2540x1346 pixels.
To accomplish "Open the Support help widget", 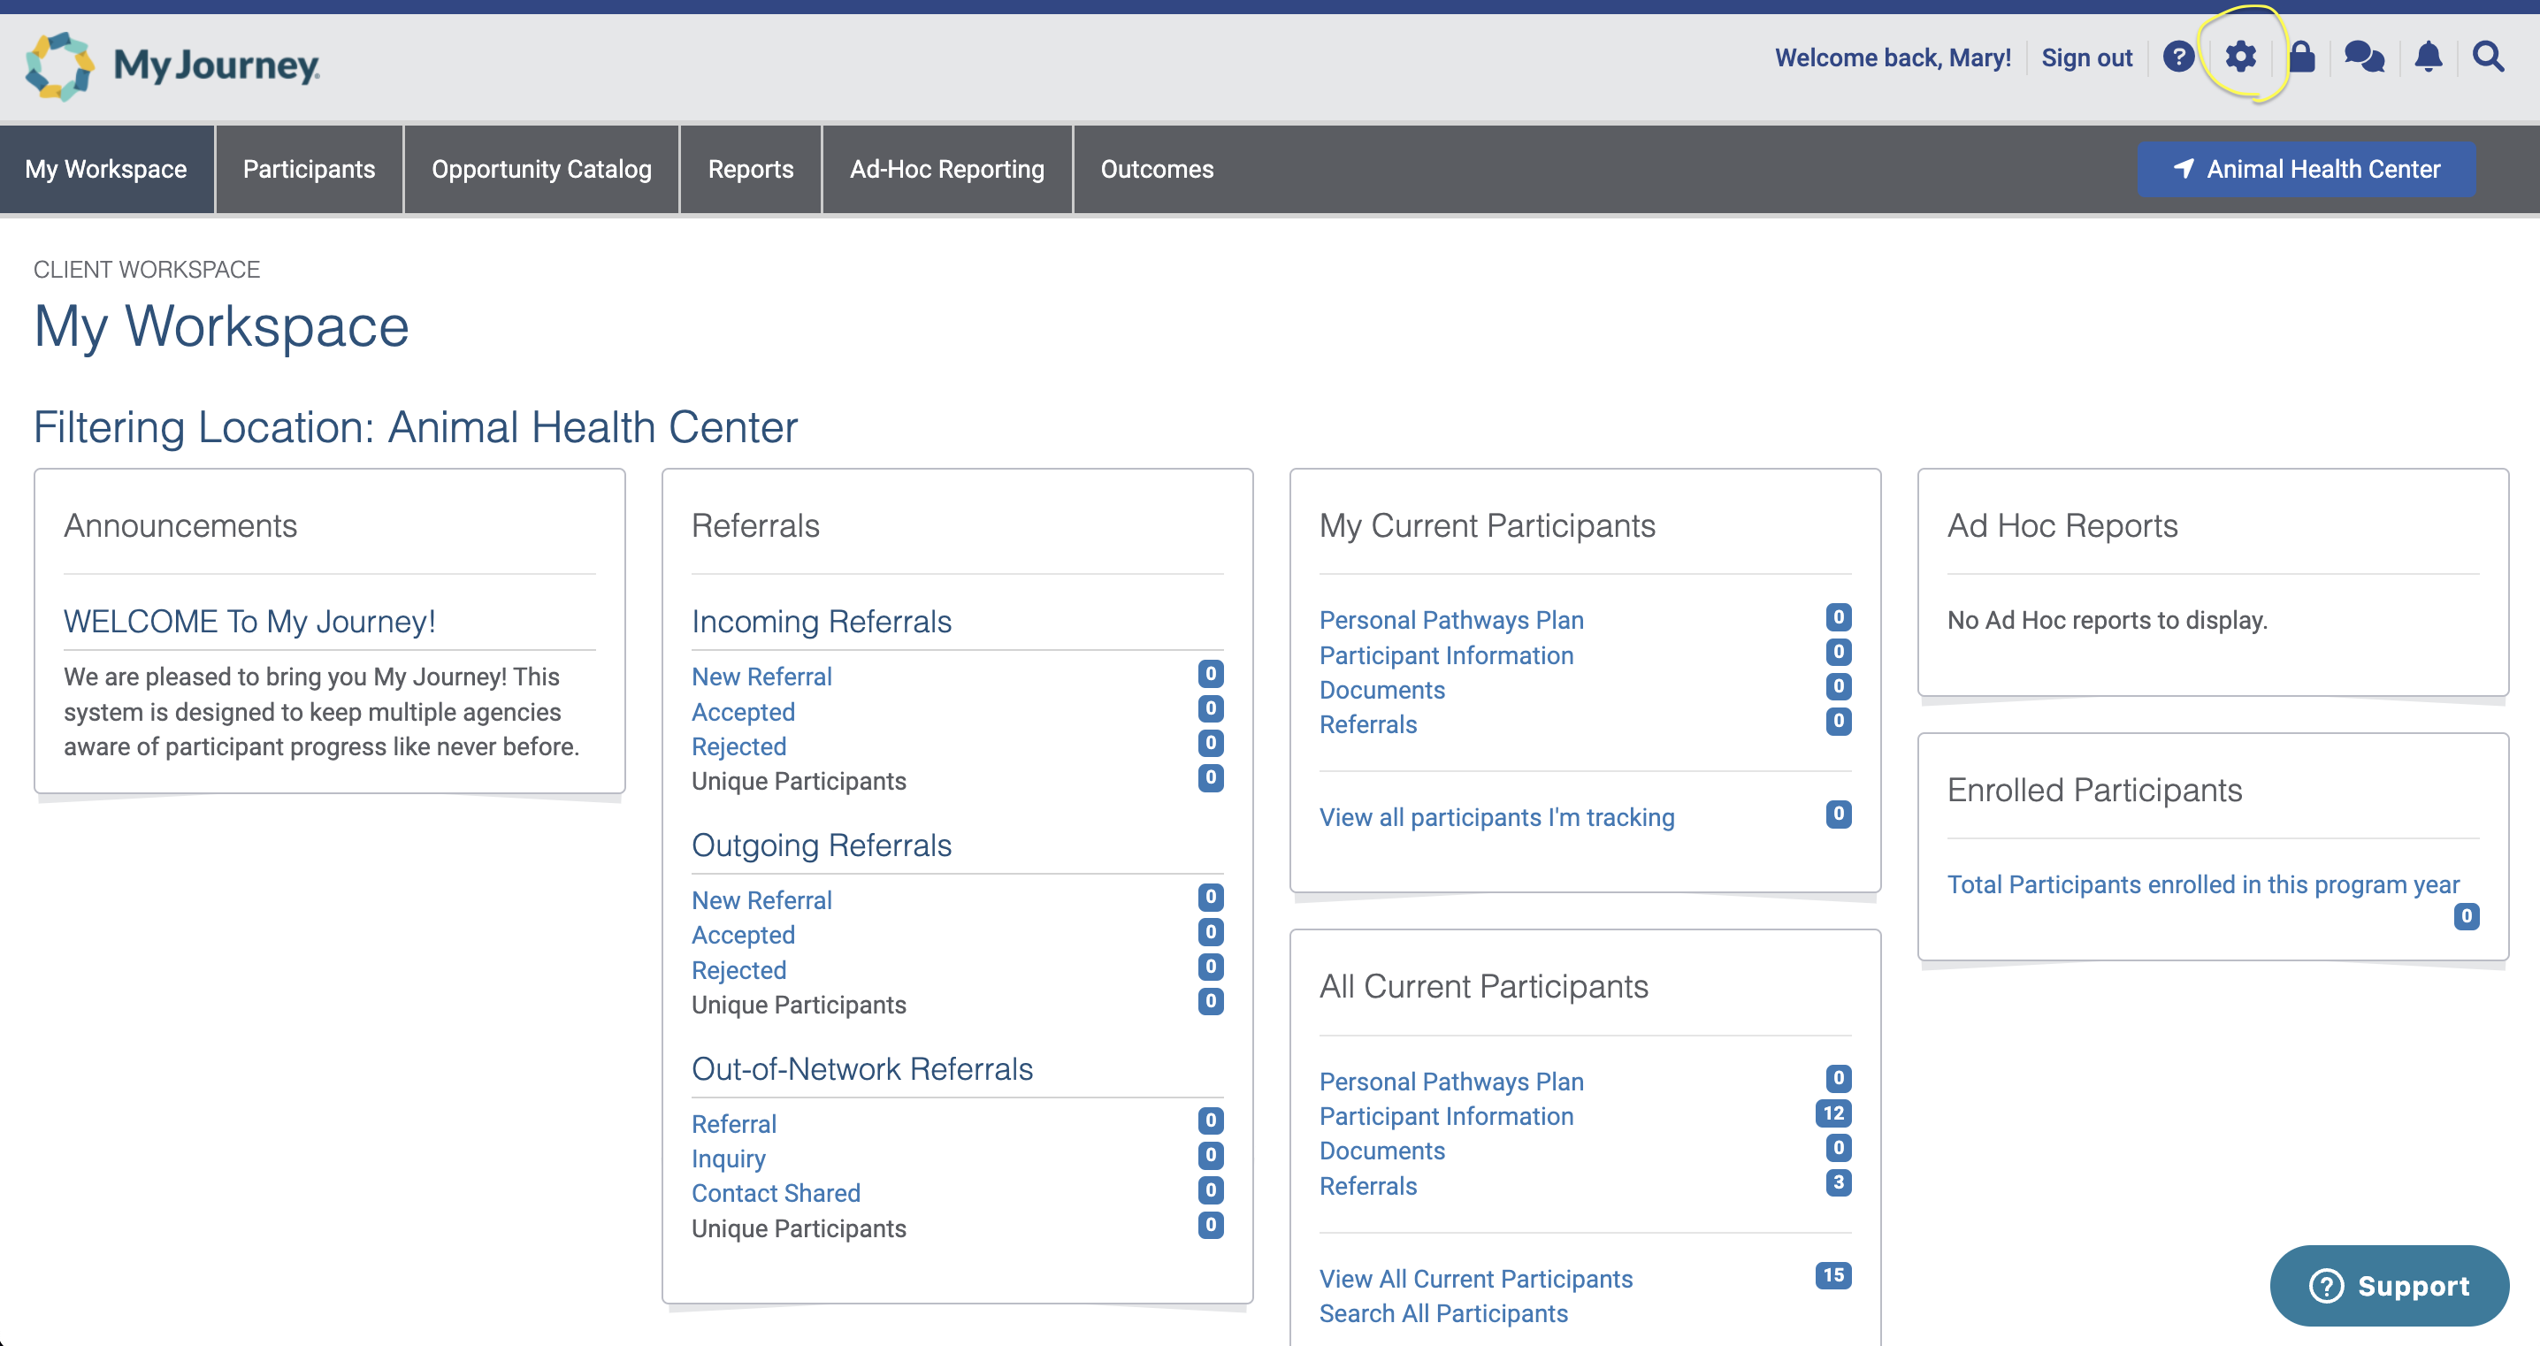I will pos(2388,1285).
